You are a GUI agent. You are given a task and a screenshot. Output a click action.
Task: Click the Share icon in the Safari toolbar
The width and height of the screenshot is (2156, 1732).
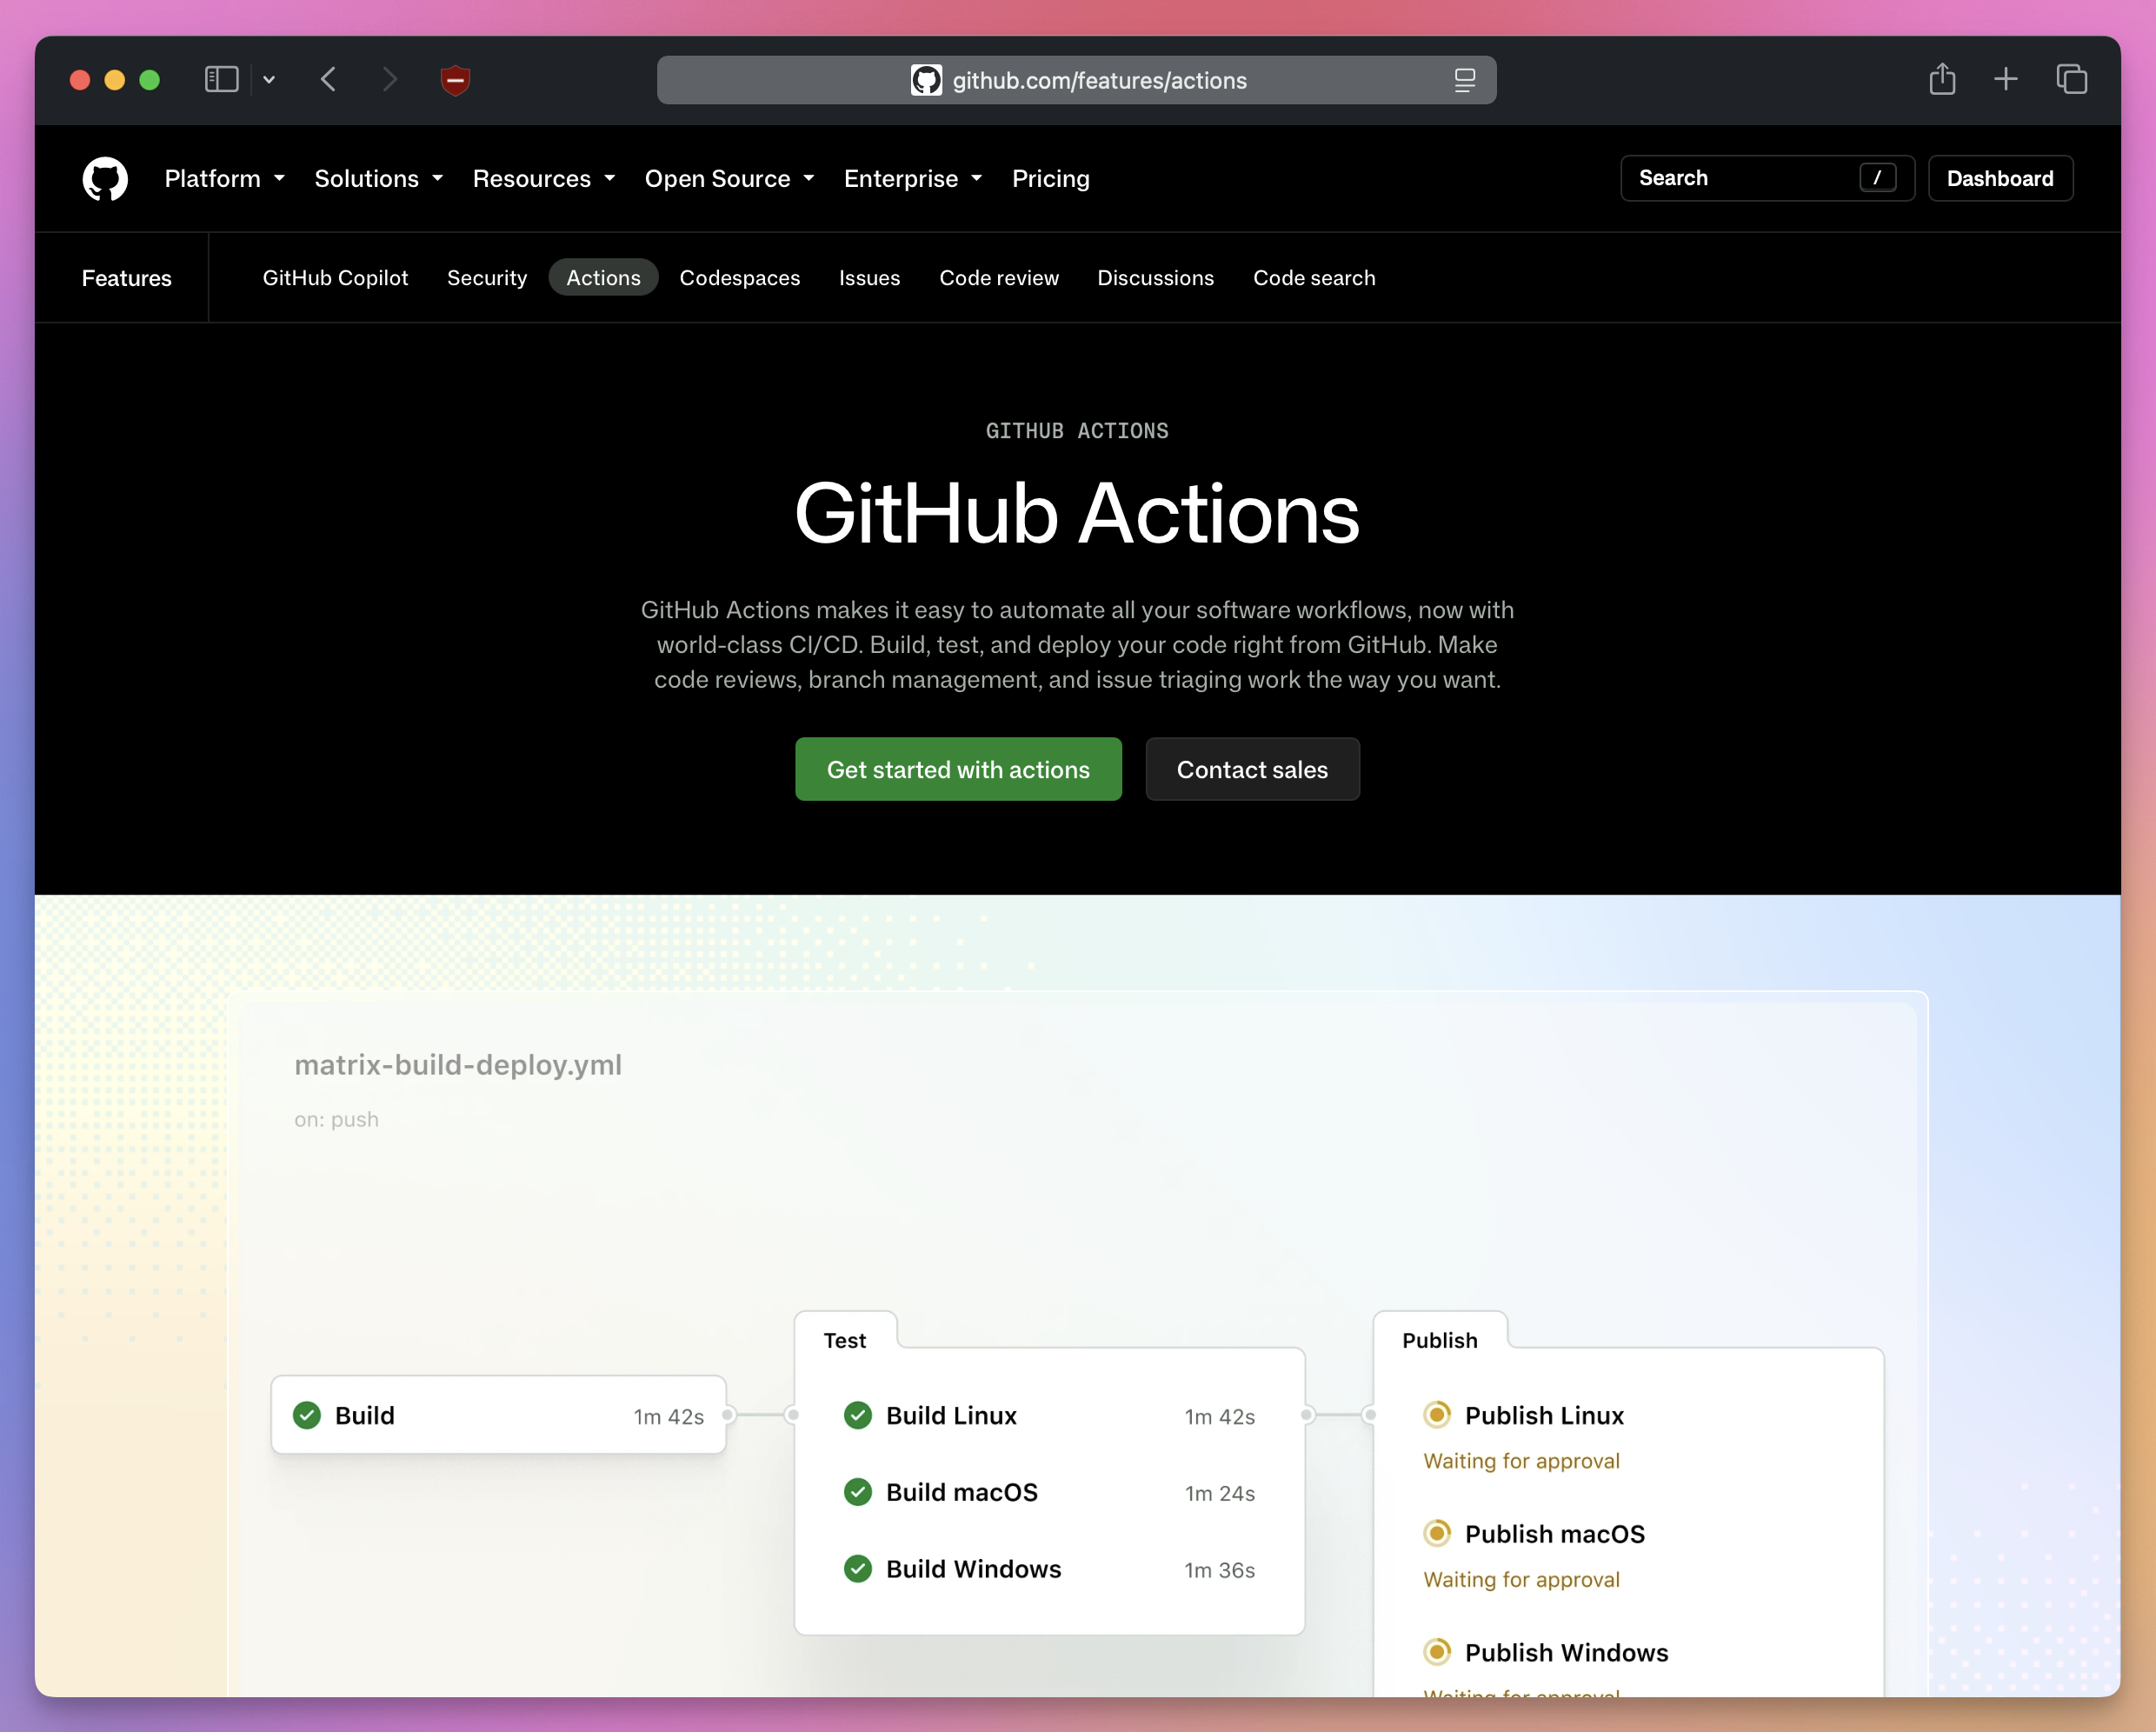tap(1942, 78)
